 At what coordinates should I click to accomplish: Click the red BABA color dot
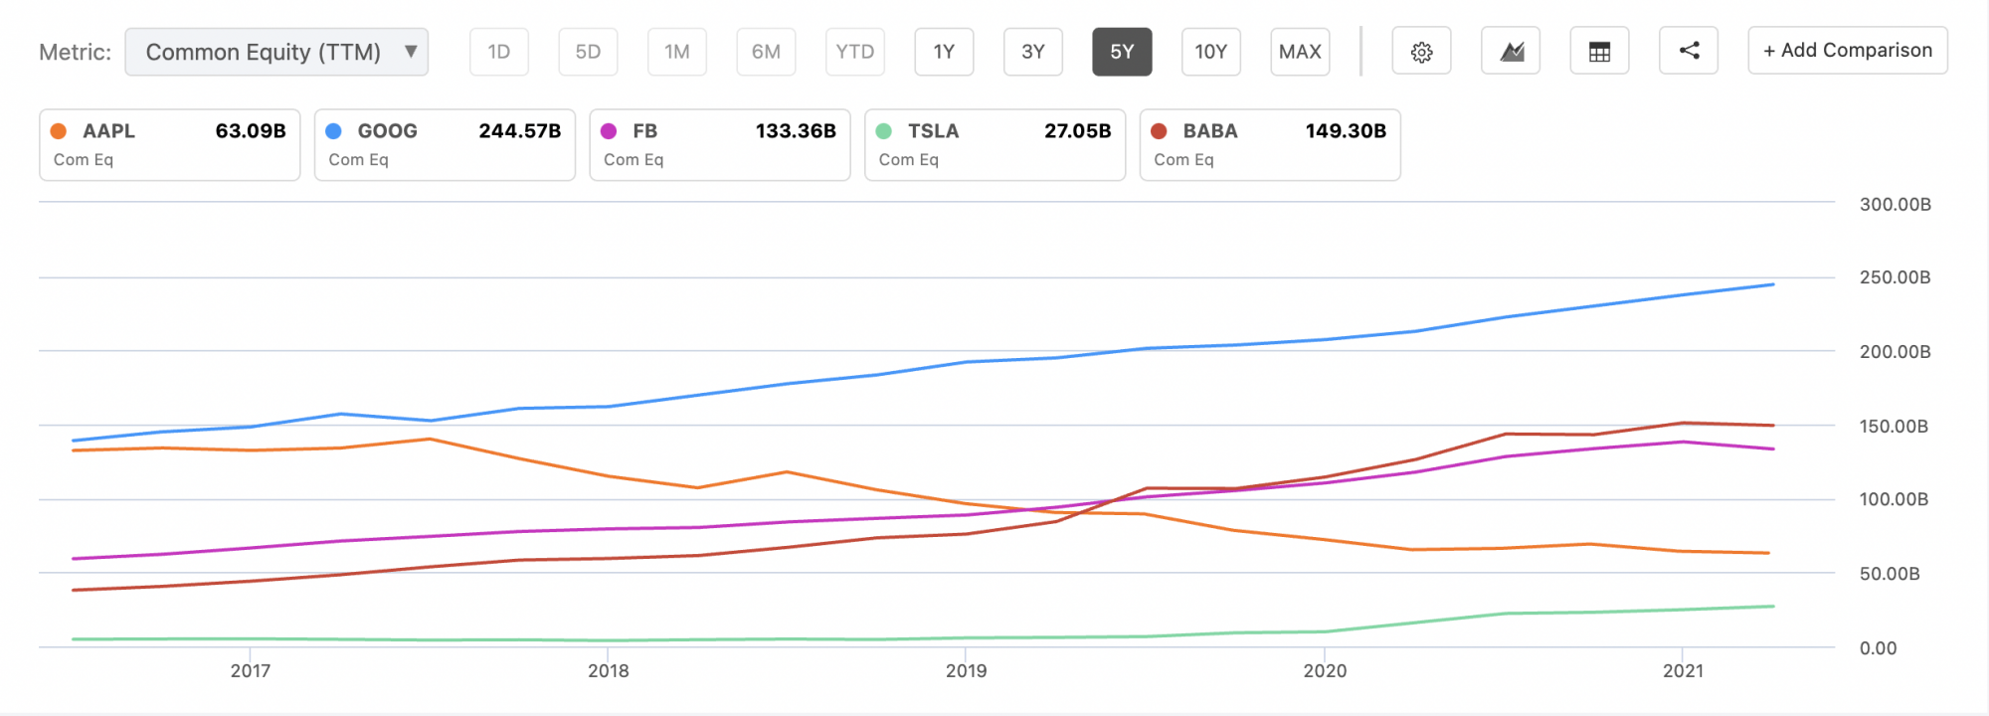[x=1159, y=131]
